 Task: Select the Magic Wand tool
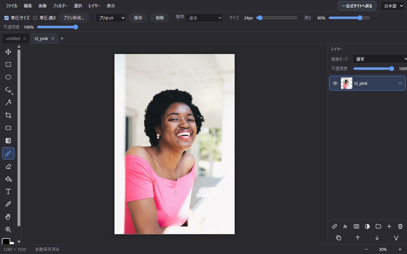click(8, 103)
